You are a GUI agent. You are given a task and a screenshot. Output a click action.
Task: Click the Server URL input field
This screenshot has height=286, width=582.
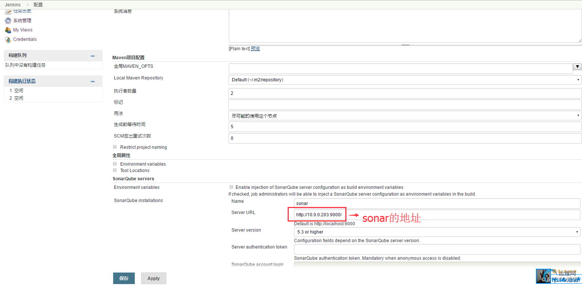(437, 215)
